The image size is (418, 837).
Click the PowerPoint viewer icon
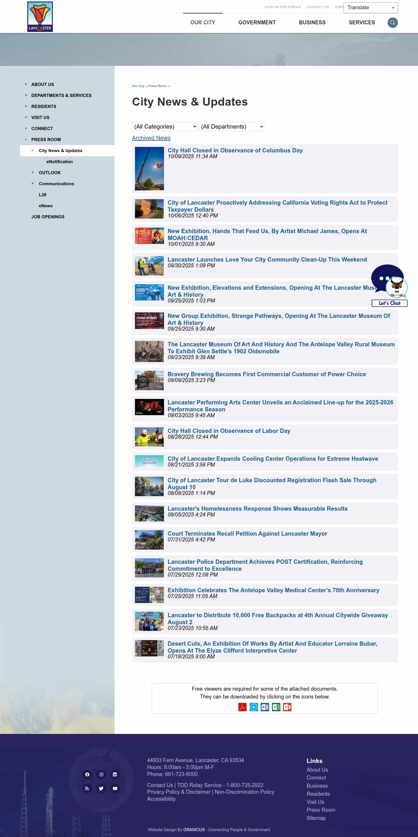[x=287, y=707]
